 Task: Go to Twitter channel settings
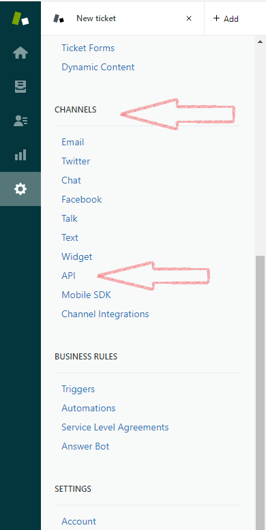tap(76, 161)
